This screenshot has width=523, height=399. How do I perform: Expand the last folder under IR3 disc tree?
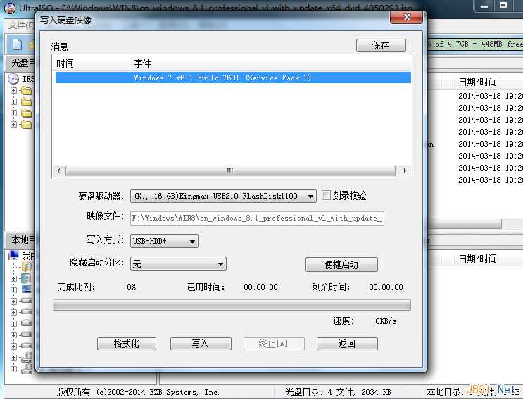coord(13,124)
